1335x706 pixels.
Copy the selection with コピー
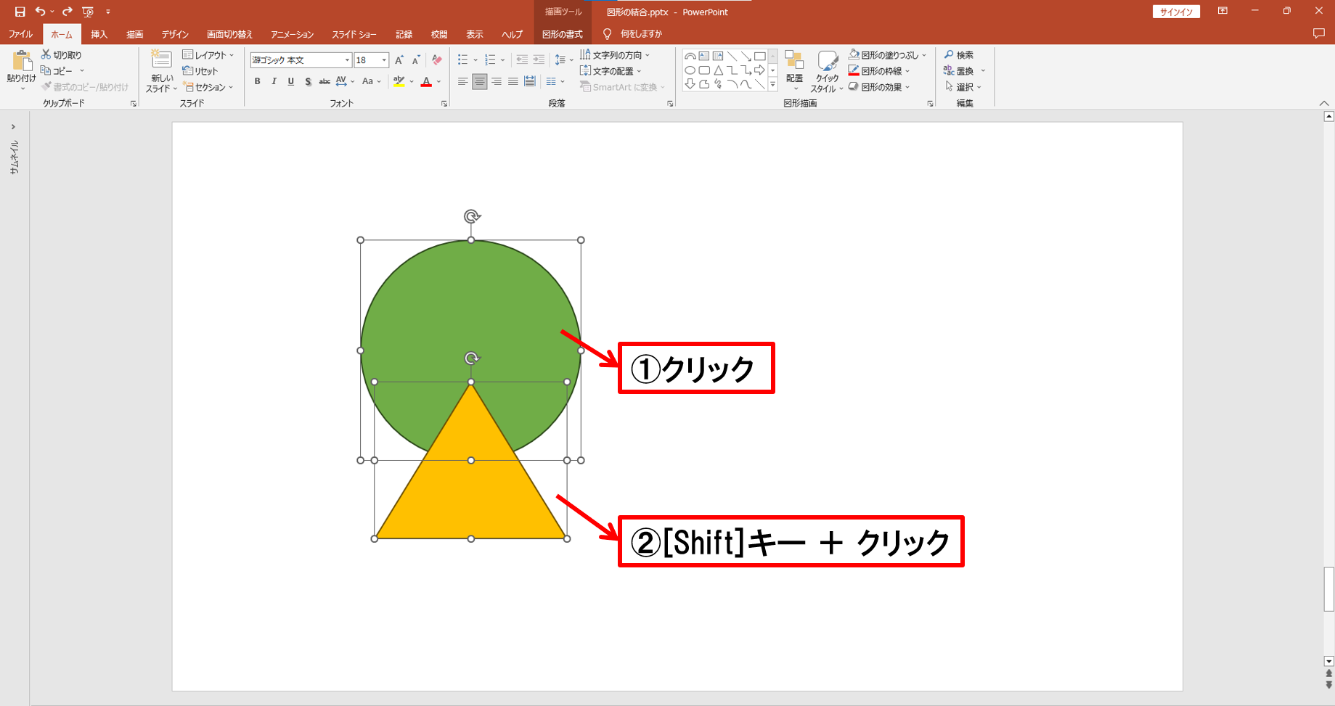click(x=57, y=70)
